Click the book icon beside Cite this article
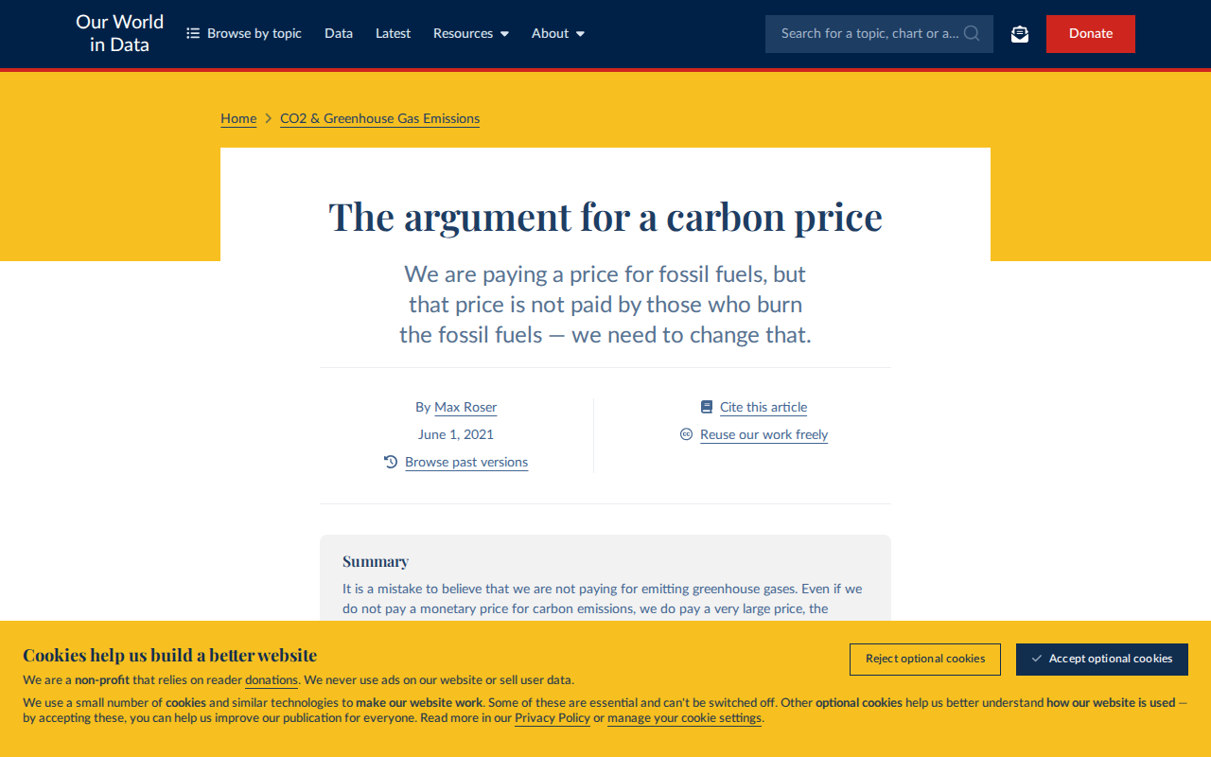 [x=707, y=407]
